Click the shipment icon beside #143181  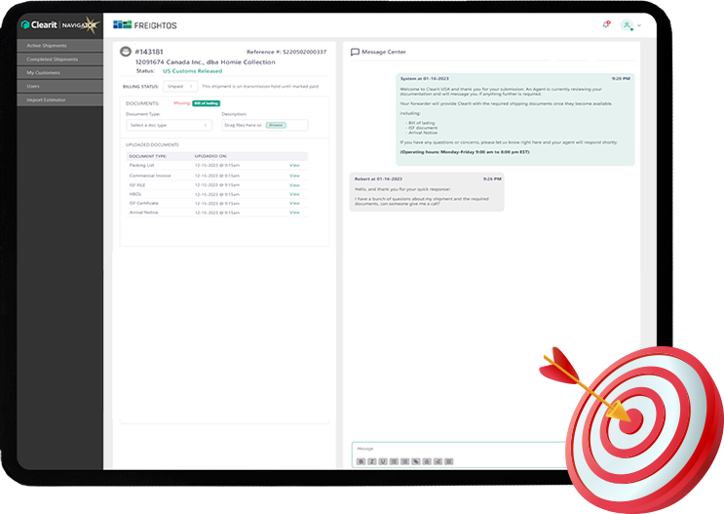coord(126,52)
